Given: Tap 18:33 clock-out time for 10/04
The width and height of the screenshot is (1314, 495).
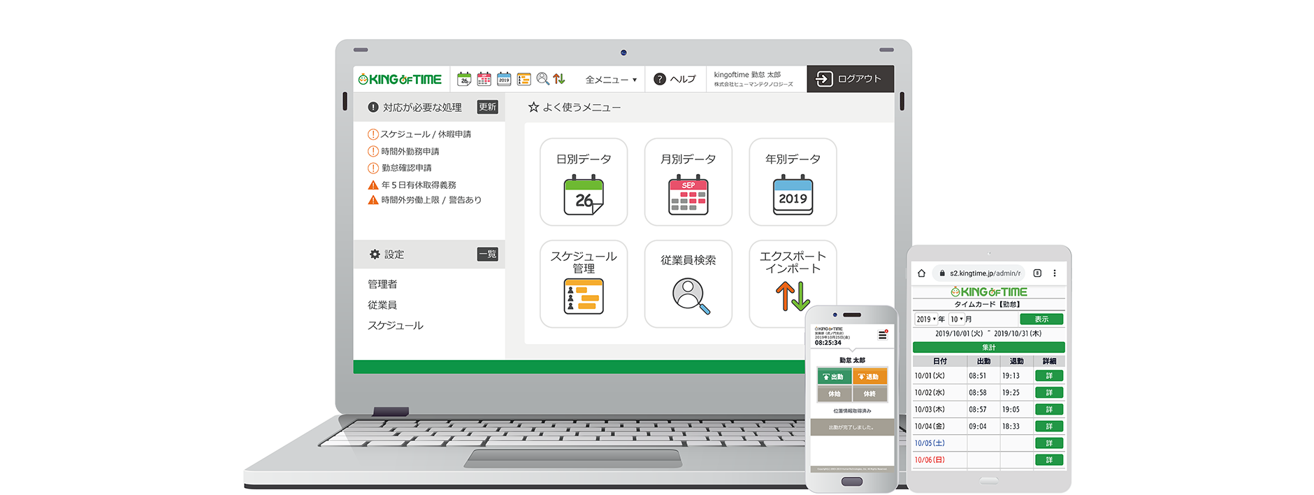Looking at the screenshot, I should tap(1011, 426).
